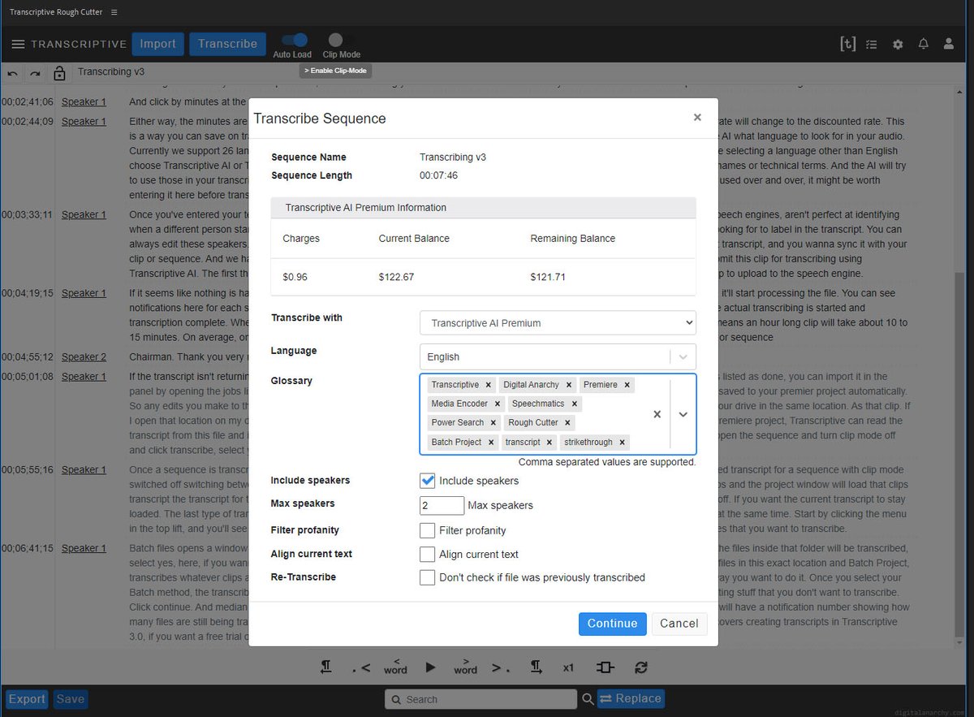This screenshot has width=974, height=717.
Task: Remove the transcript glossary tag
Action: 549,442
